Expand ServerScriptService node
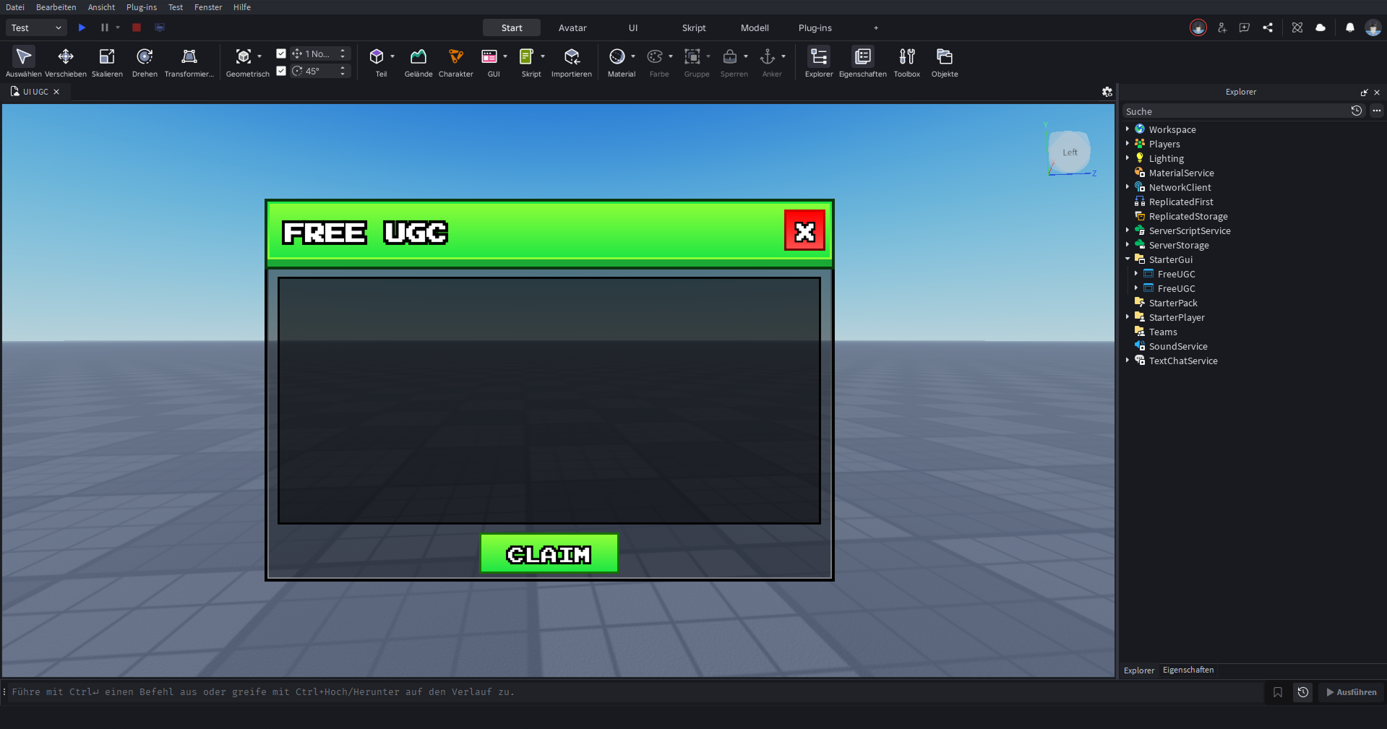This screenshot has height=729, width=1387. [1128, 230]
